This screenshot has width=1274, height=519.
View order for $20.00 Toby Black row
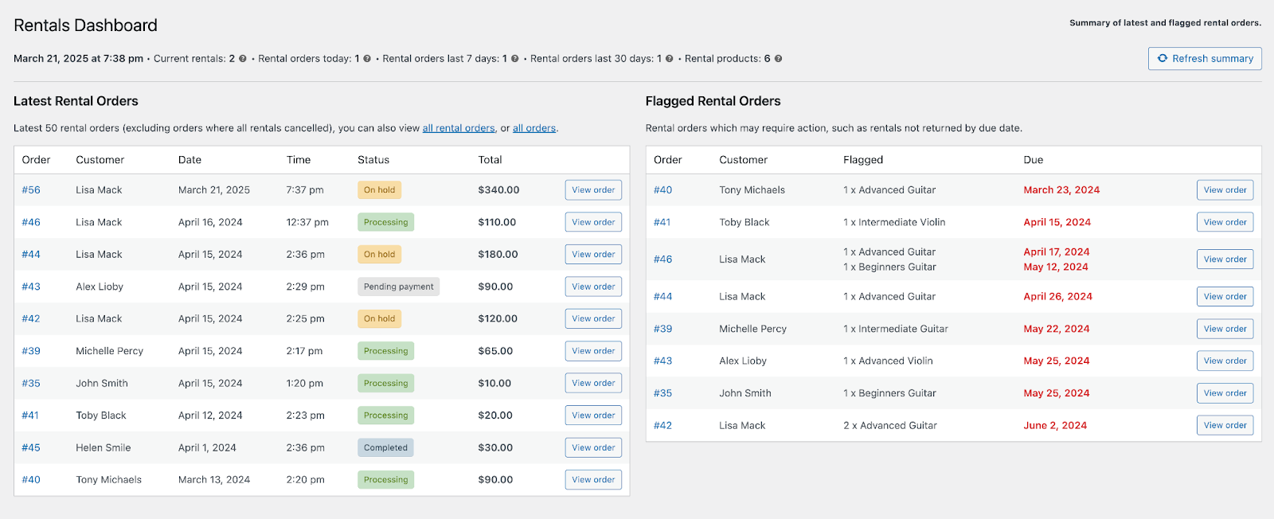[x=593, y=416]
